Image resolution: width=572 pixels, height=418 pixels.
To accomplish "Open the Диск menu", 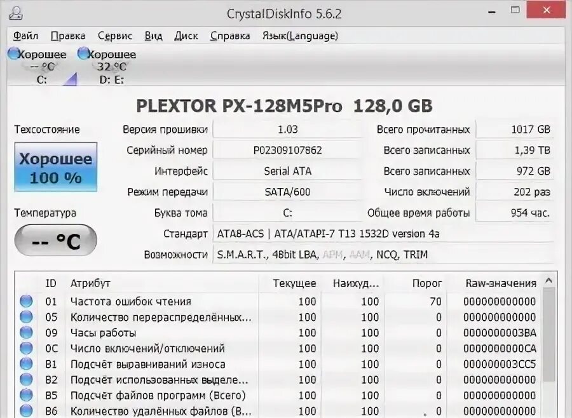I will coord(186,36).
